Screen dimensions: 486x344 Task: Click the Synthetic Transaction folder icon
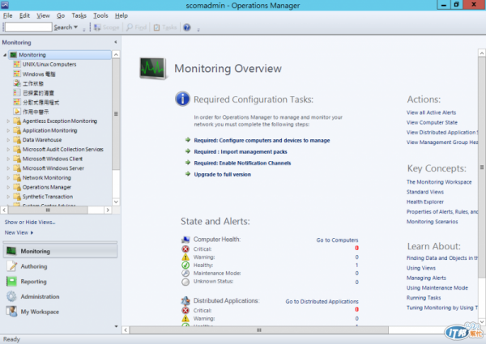click(x=17, y=197)
